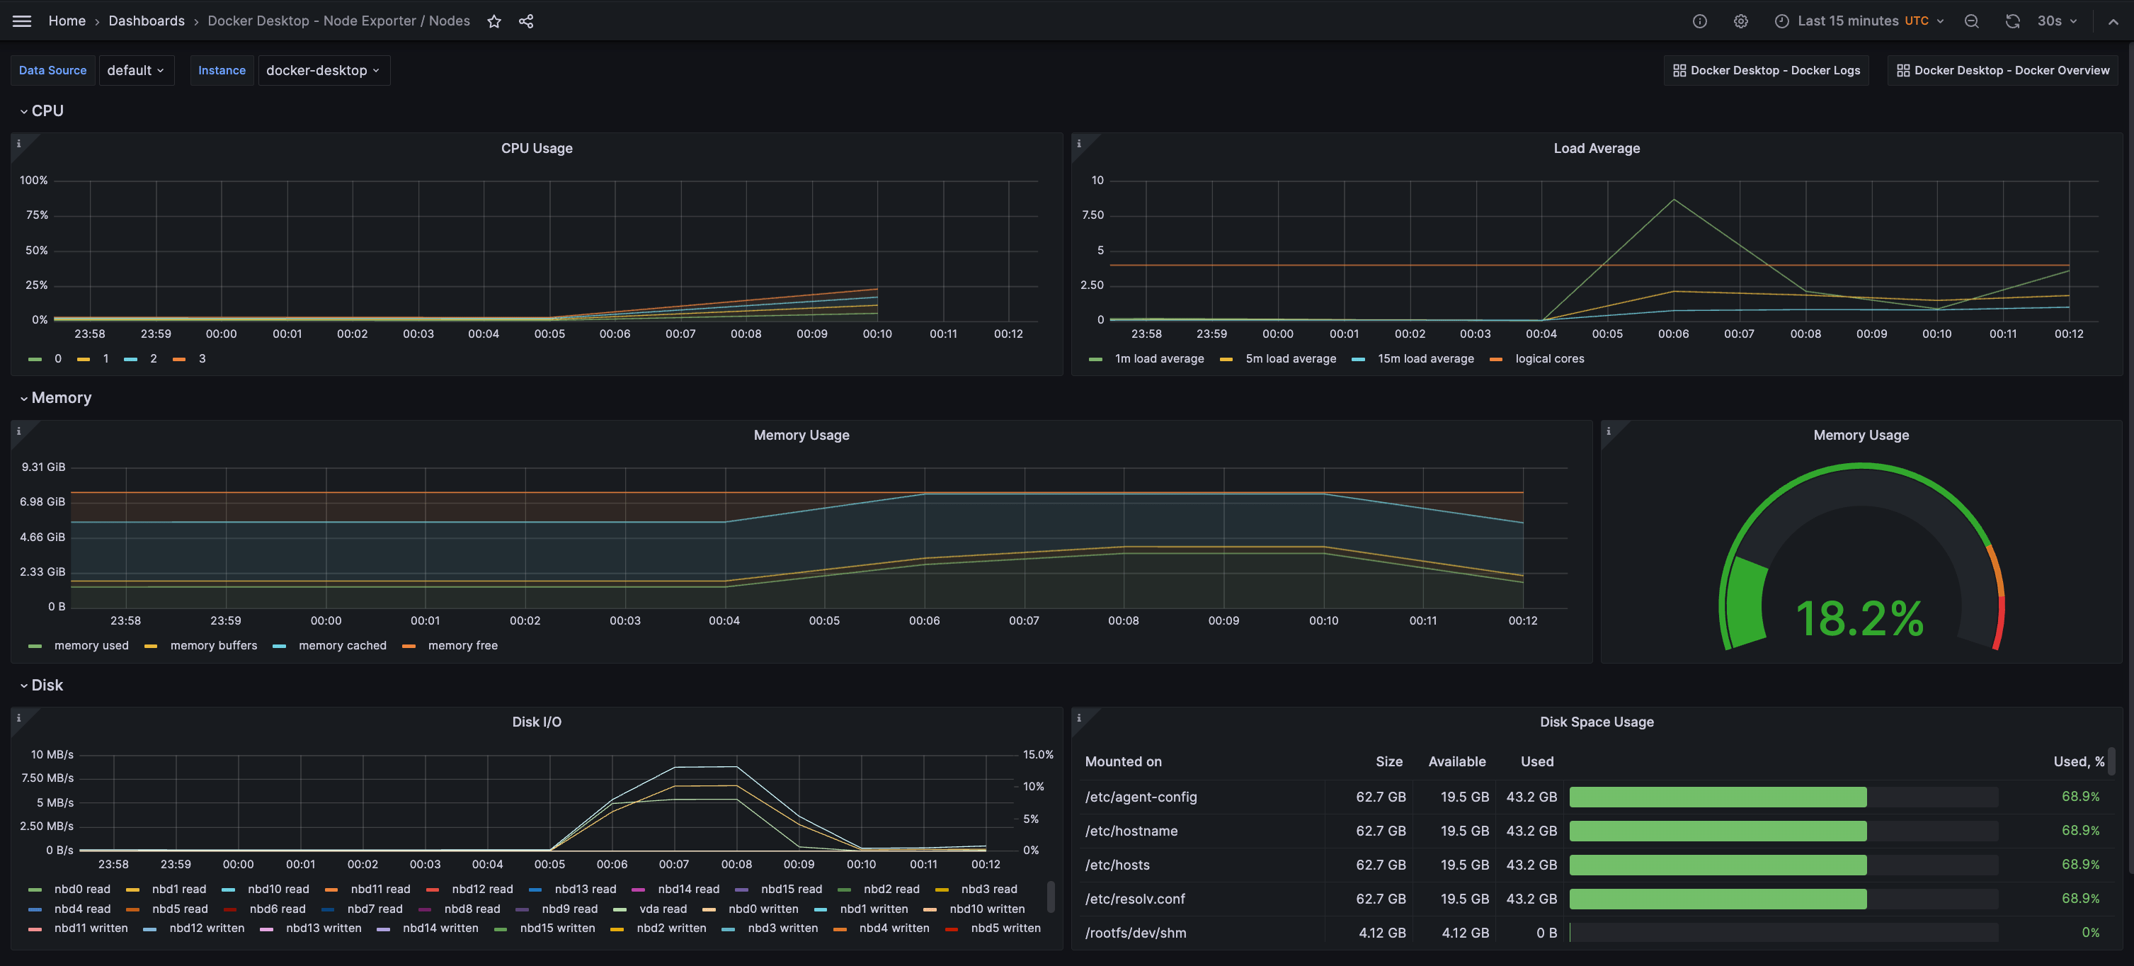Open the docker-desktop instance dropdown
2134x966 pixels.
(323, 70)
